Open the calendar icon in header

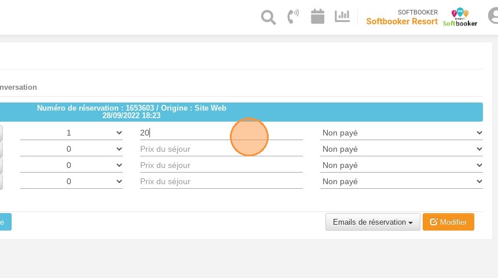tap(317, 16)
